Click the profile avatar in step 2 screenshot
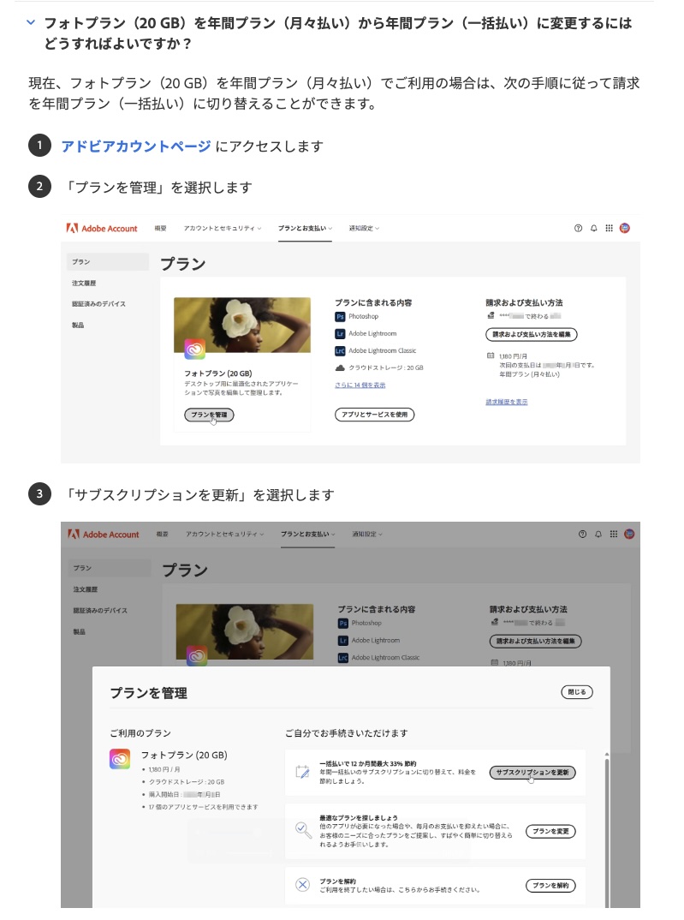This screenshot has height=920, width=684. pyautogui.click(x=625, y=228)
